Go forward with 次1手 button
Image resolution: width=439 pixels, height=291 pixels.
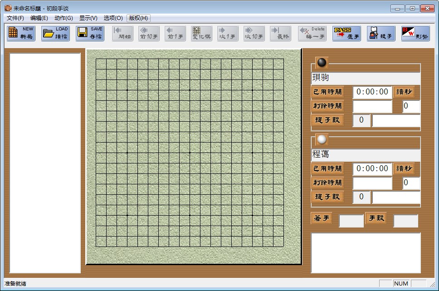pyautogui.click(x=228, y=33)
